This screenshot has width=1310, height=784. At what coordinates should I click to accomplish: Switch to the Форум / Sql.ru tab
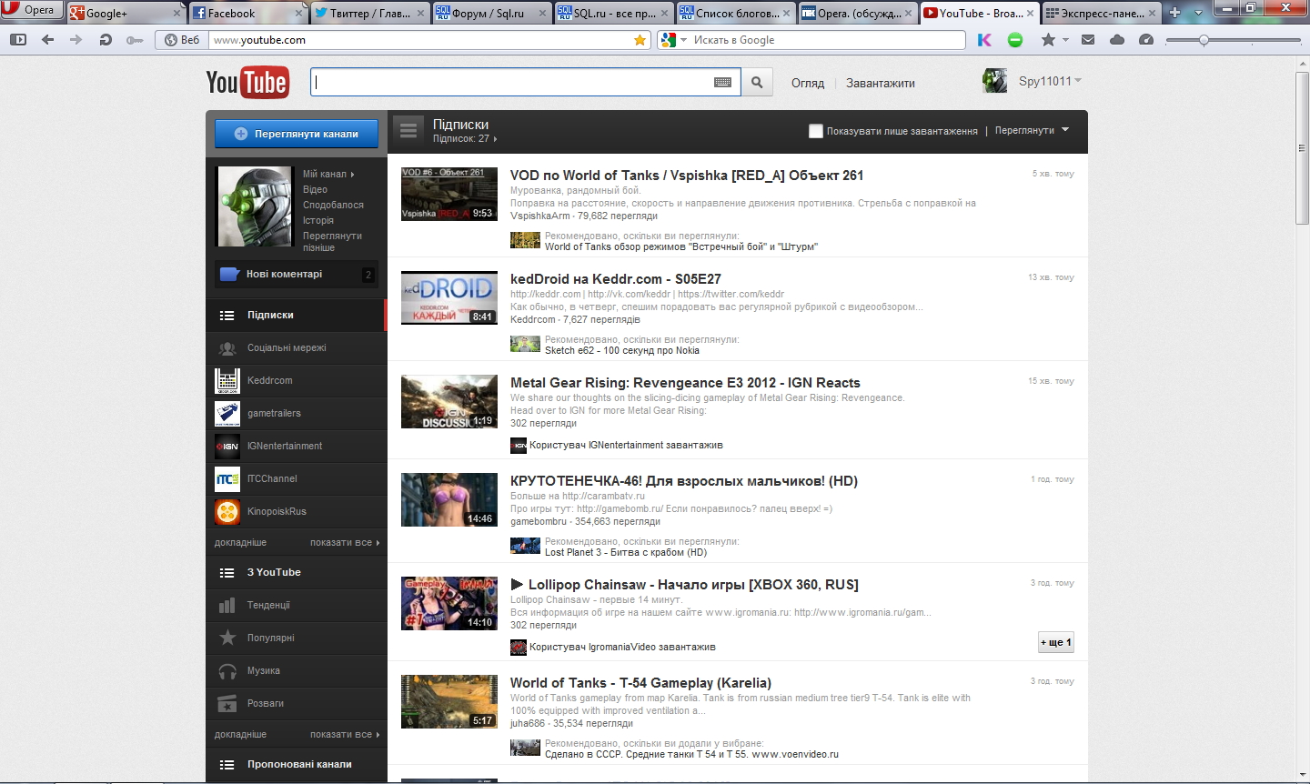(x=491, y=13)
